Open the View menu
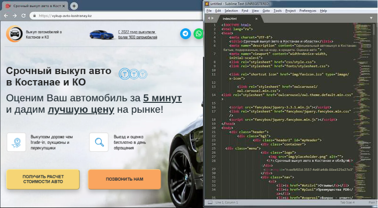This screenshot has height=208, width=378. (x=255, y=11)
